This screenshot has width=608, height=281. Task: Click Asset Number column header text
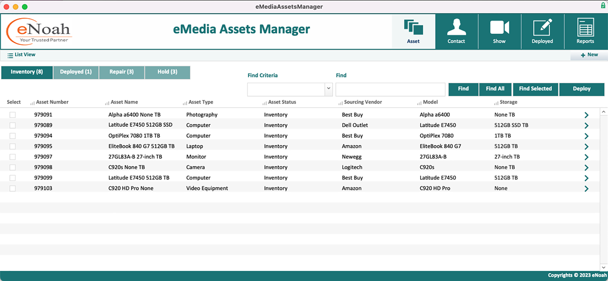coord(52,102)
